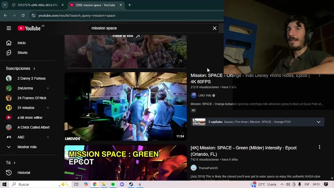Clear the search box with X
This screenshot has height=188, width=334.
214,28
